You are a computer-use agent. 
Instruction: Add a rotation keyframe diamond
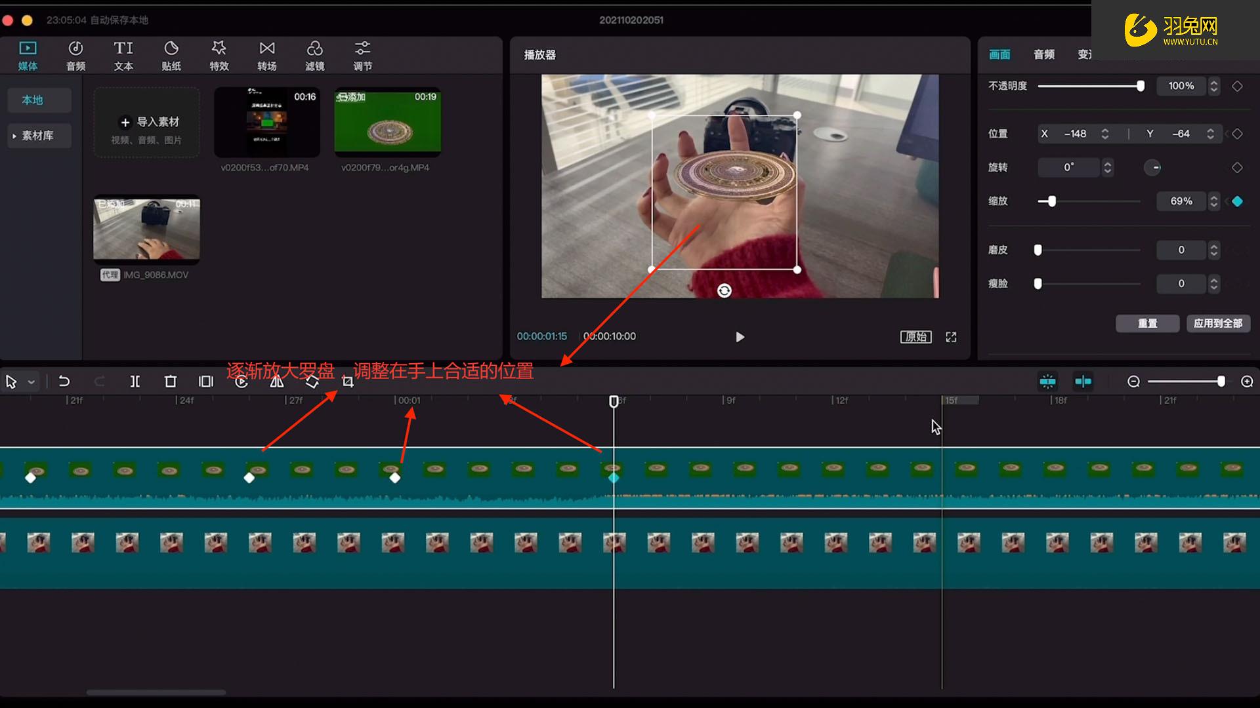[1237, 167]
